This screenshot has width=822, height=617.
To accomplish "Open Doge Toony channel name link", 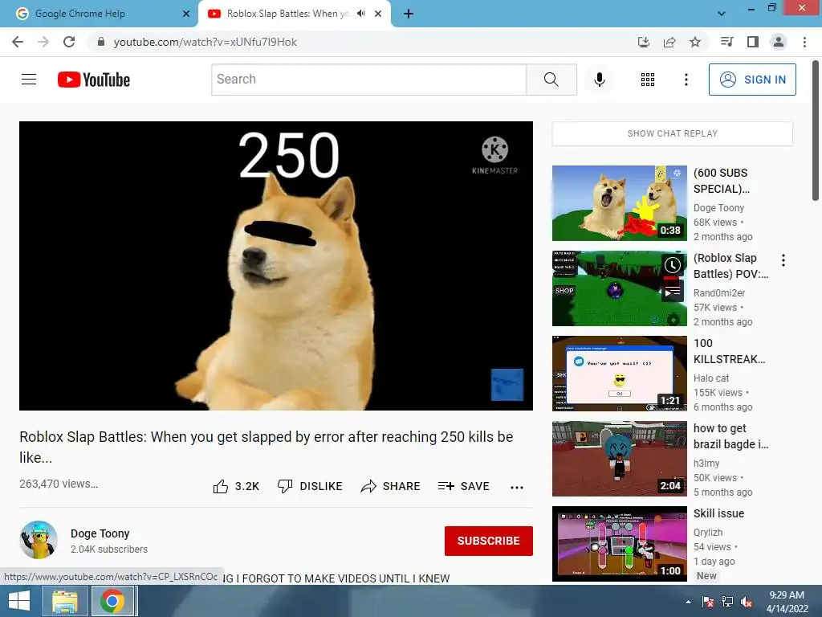I will tap(100, 533).
